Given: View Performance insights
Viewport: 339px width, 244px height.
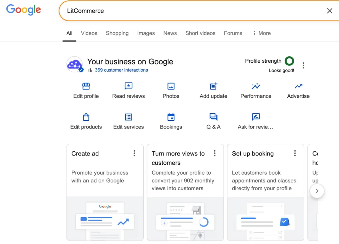Looking at the screenshot, I should point(256,90).
